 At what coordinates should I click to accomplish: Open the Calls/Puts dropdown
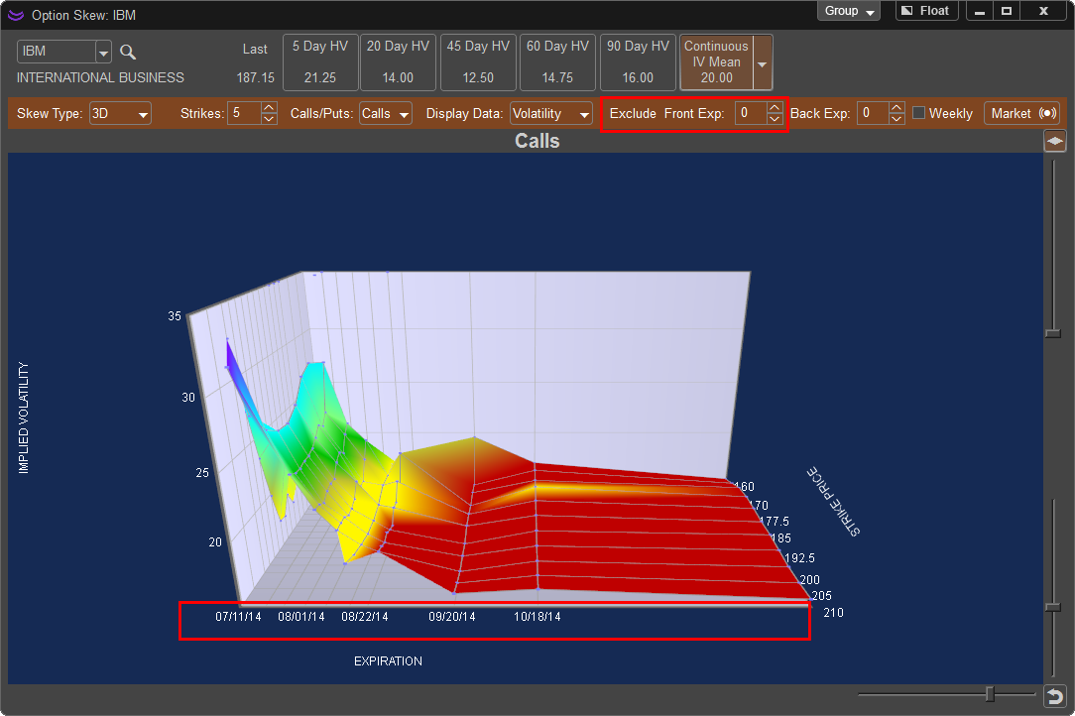386,114
